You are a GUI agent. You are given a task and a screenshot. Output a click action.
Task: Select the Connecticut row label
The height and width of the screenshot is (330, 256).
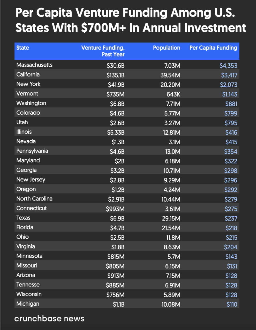[32, 208]
